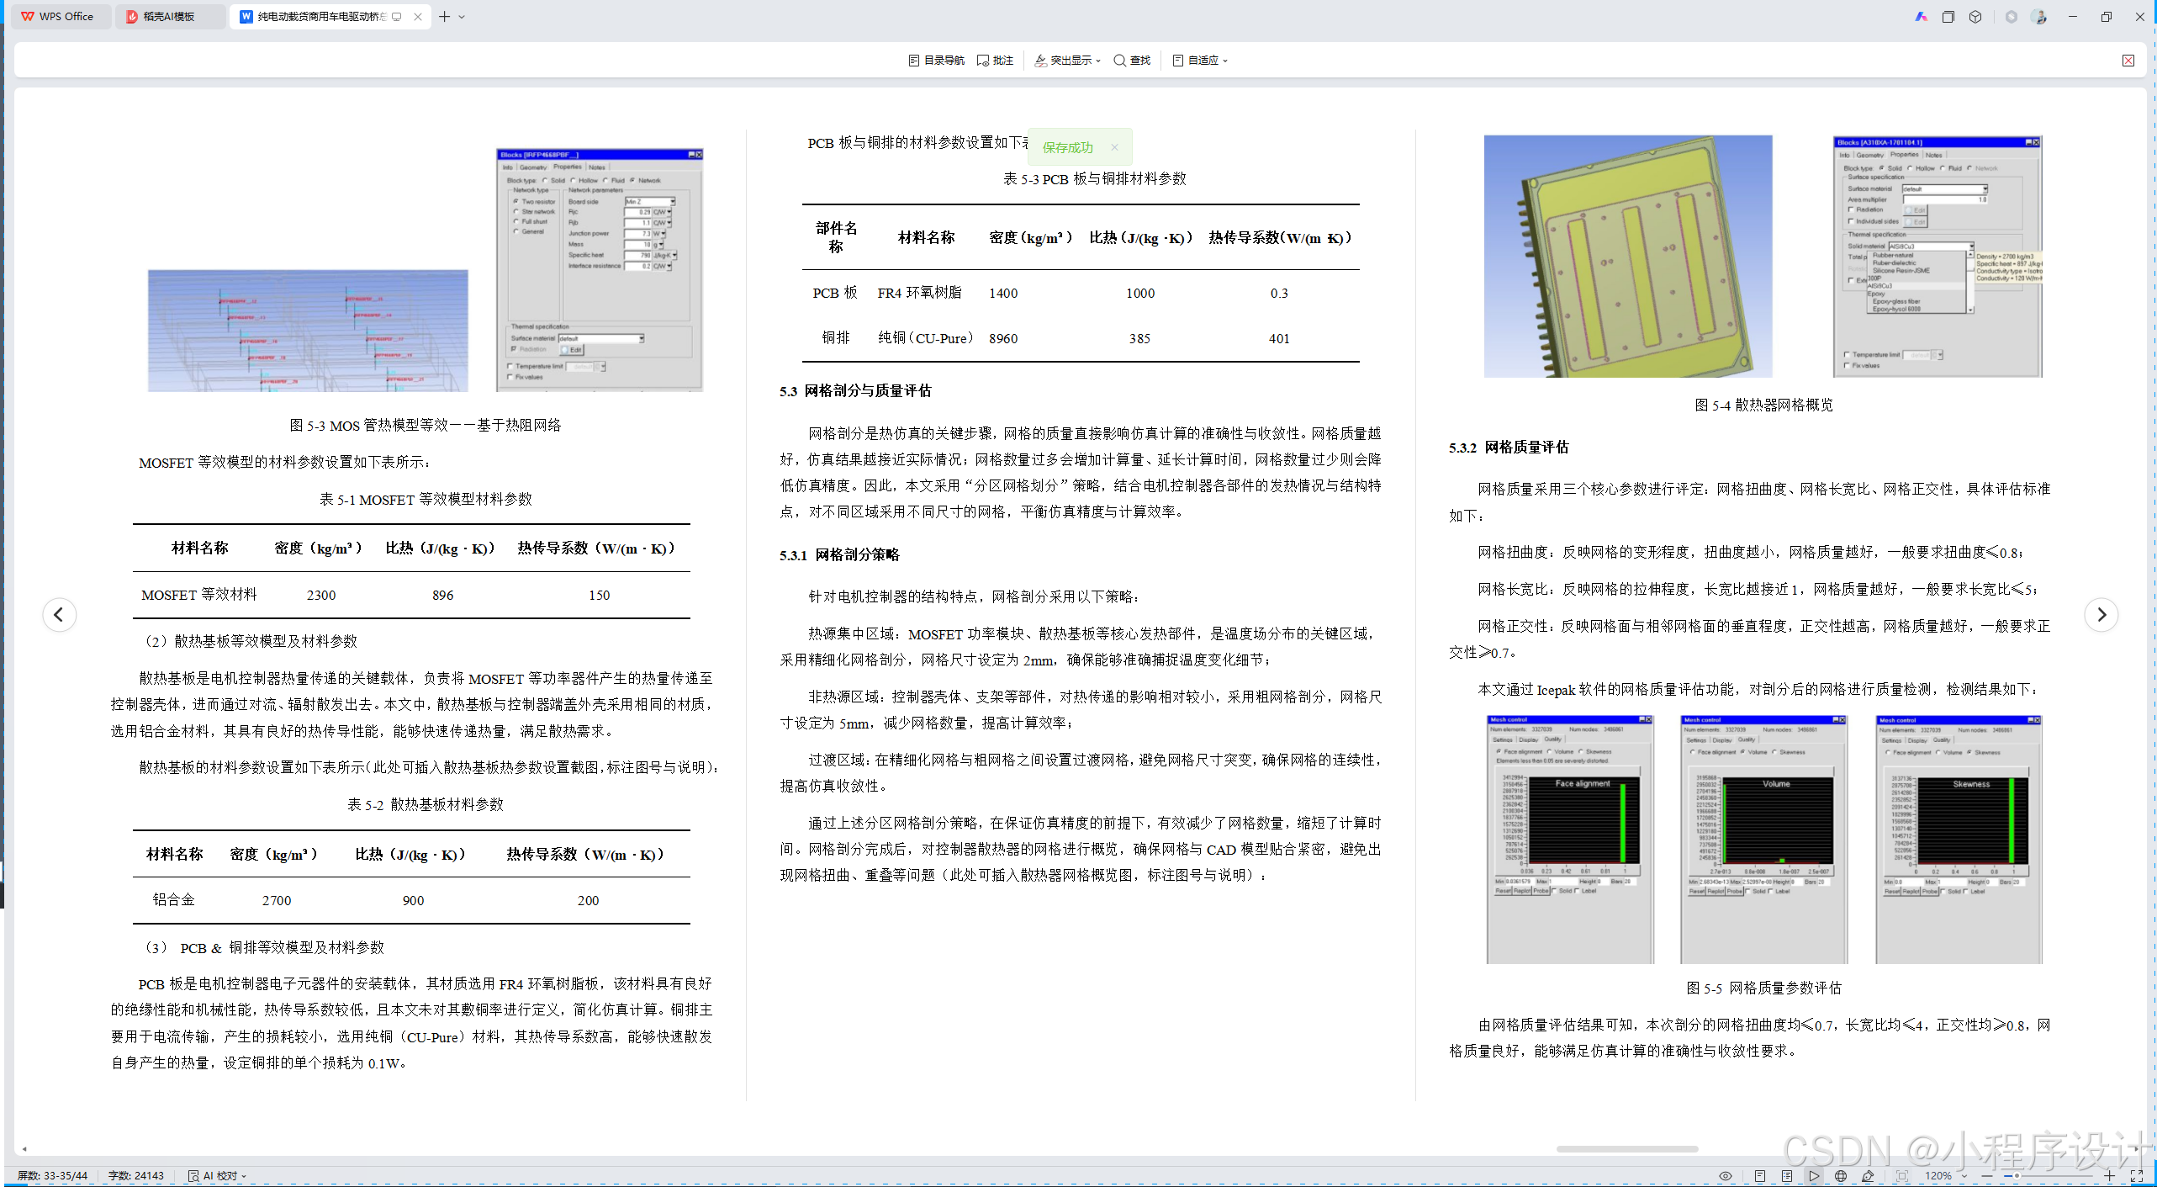Go to next page with right arrow

[x=2101, y=615]
